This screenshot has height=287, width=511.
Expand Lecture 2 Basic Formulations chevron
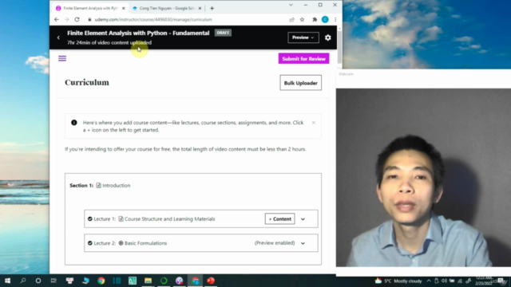pos(303,243)
